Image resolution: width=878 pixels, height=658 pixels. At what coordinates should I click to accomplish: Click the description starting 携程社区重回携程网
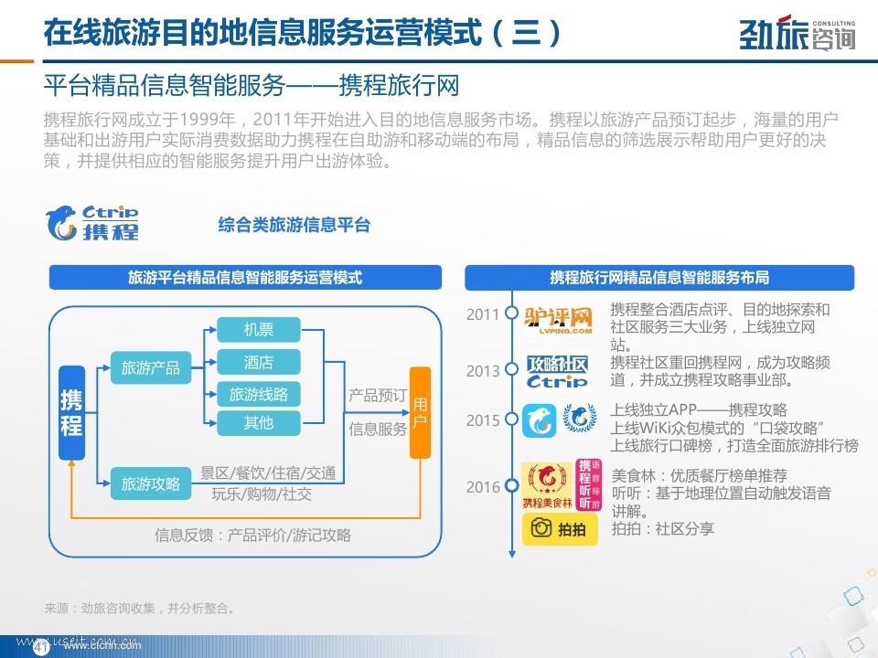pyautogui.click(x=720, y=372)
